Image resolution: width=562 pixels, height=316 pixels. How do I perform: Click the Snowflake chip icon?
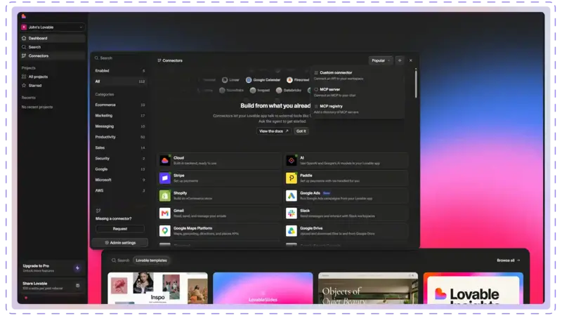pyautogui.click(x=222, y=91)
